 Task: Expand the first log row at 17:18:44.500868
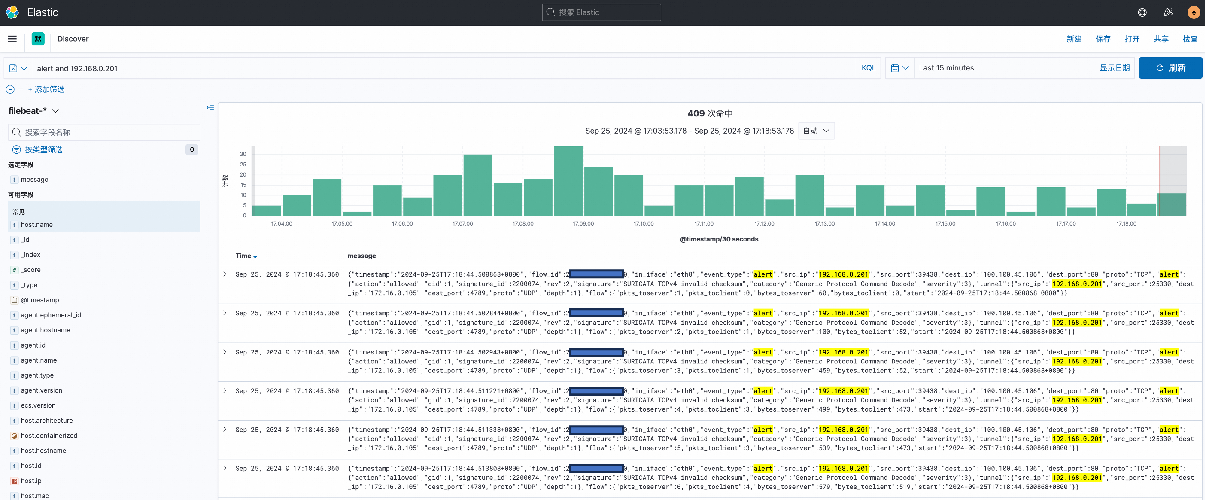coord(225,274)
